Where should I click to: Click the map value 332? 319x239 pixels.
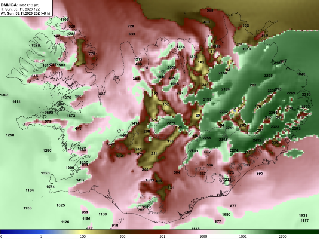click(246, 25)
